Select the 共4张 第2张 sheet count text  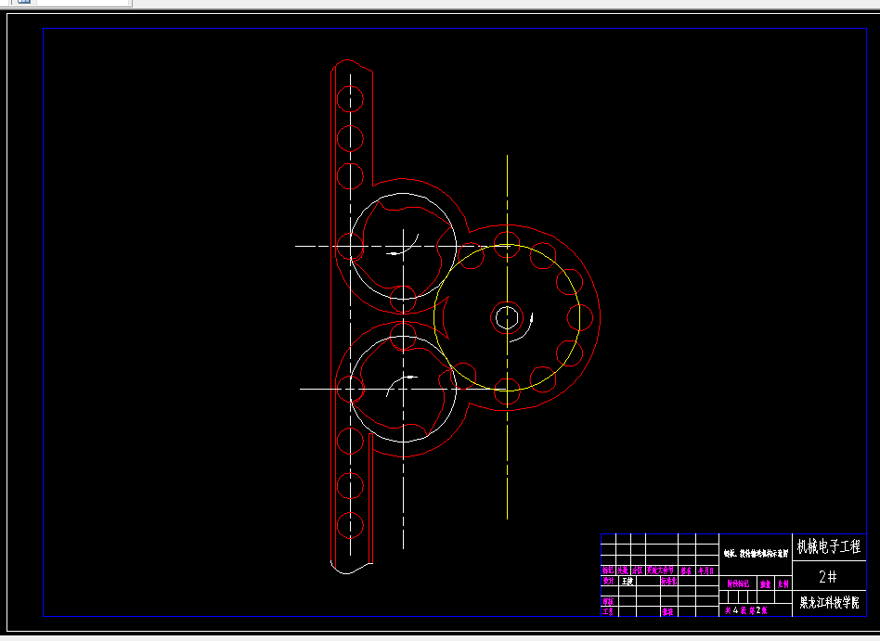pos(746,610)
